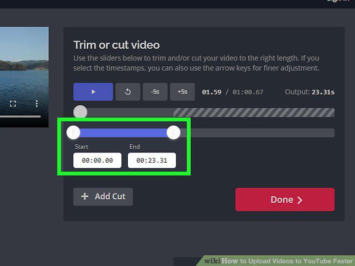Click the playback position handle on top track
Viewport: 355px width, 266px height.
point(80,112)
